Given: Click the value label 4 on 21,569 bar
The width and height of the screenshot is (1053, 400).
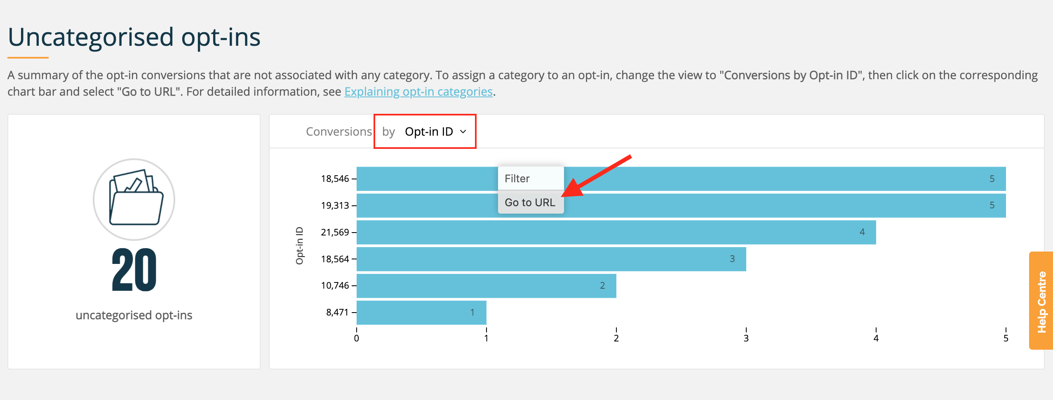Looking at the screenshot, I should (862, 232).
